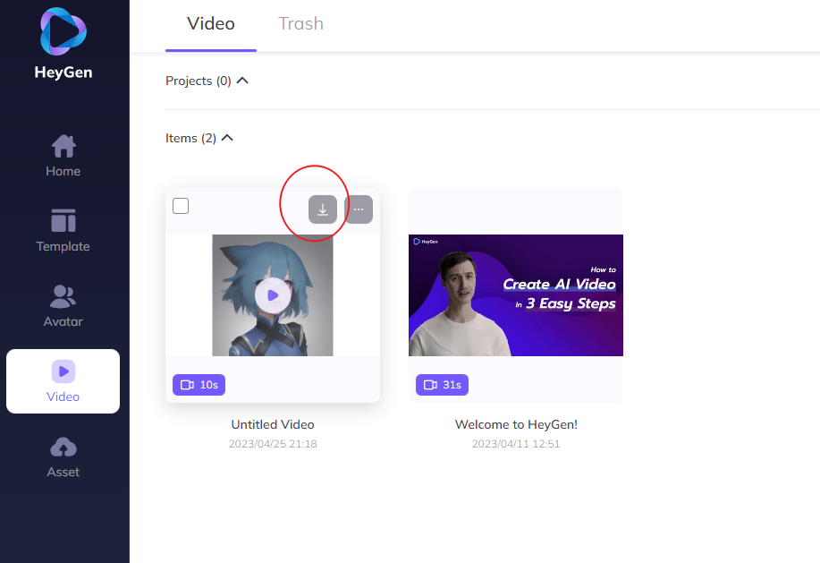The image size is (820, 563).
Task: Open the Home section in sidebar
Action: 63,157
